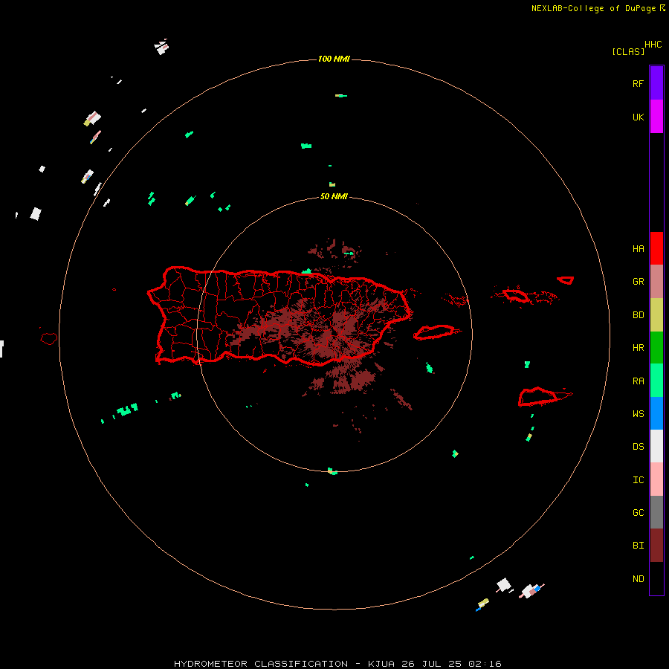Click the HA legend label
The image size is (669, 669).
pyautogui.click(x=638, y=249)
